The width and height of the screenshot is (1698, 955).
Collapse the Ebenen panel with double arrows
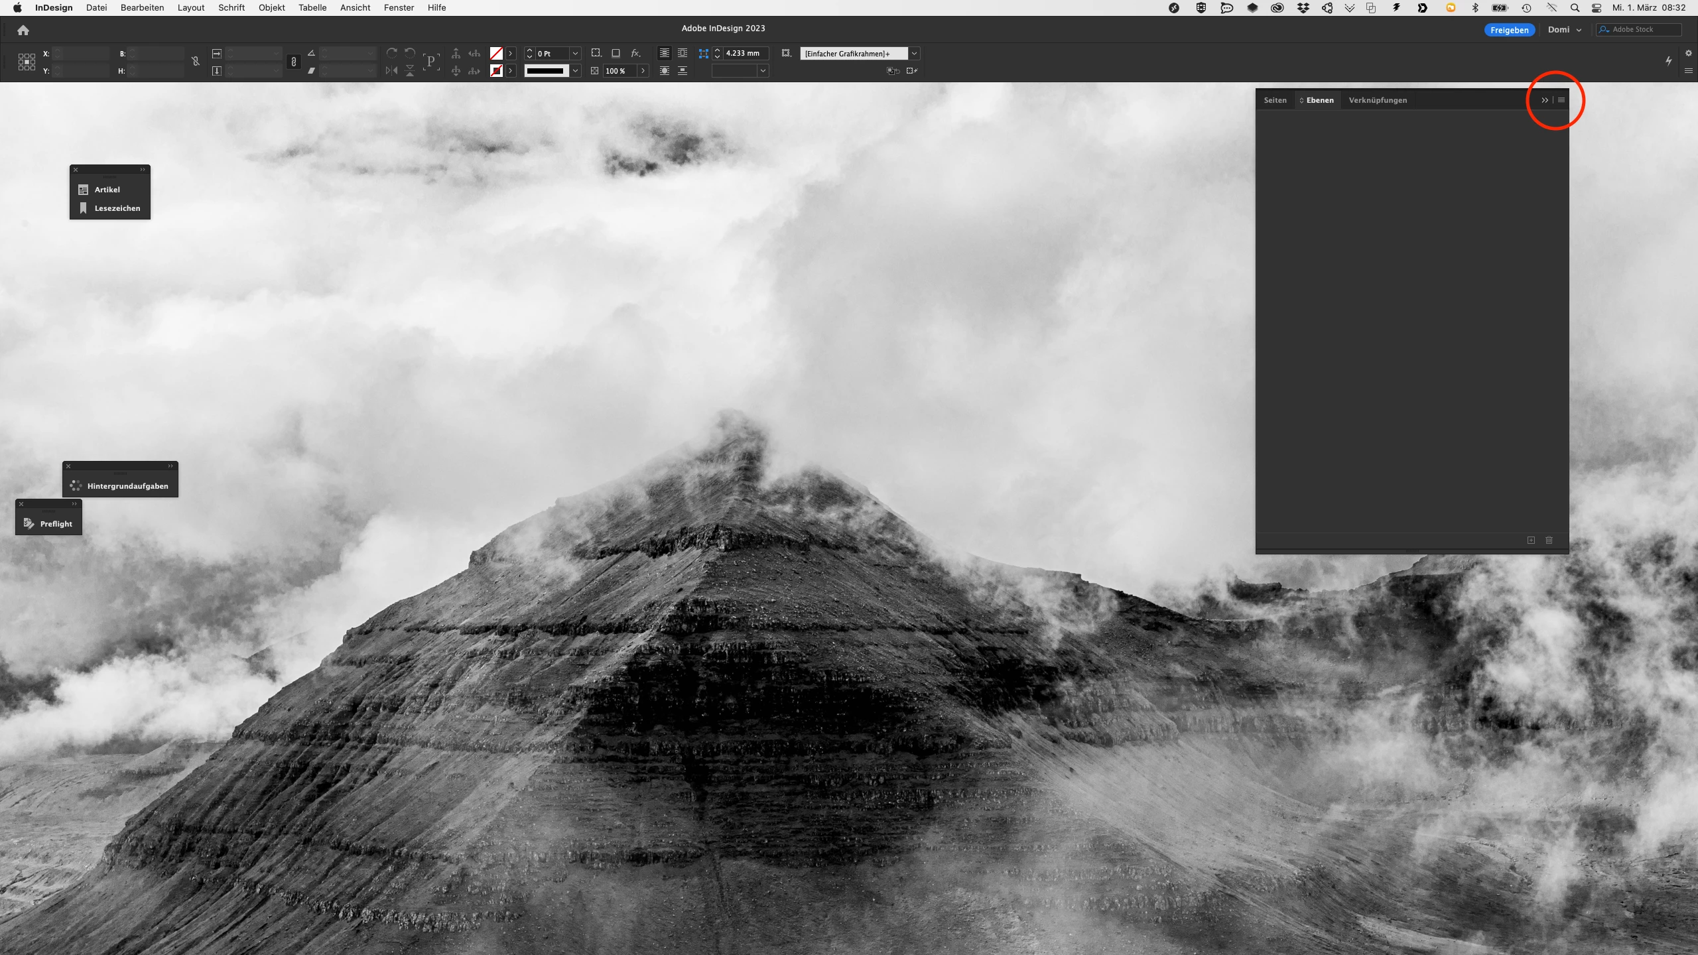tap(1545, 100)
